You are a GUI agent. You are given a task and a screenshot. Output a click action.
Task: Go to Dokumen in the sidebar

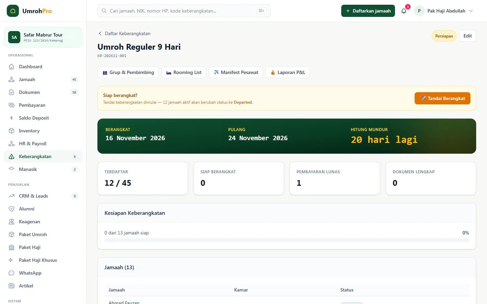point(43,92)
